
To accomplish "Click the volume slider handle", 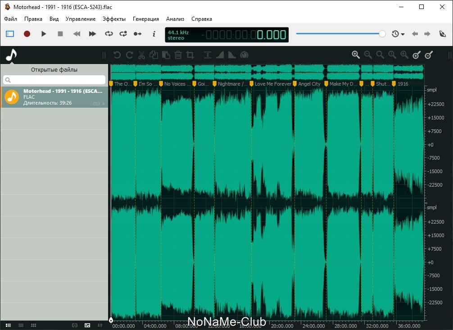I will coord(382,34).
